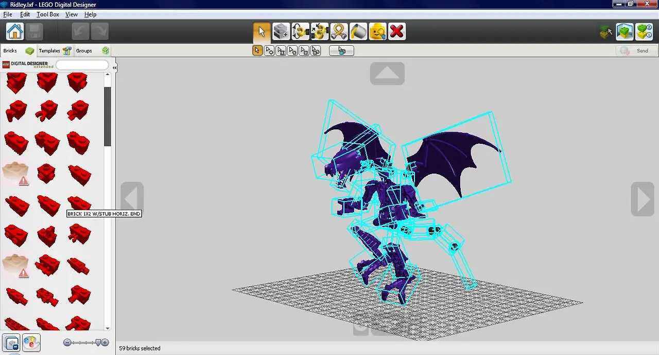Open the File menu
The image size is (659, 355).
click(x=8, y=14)
